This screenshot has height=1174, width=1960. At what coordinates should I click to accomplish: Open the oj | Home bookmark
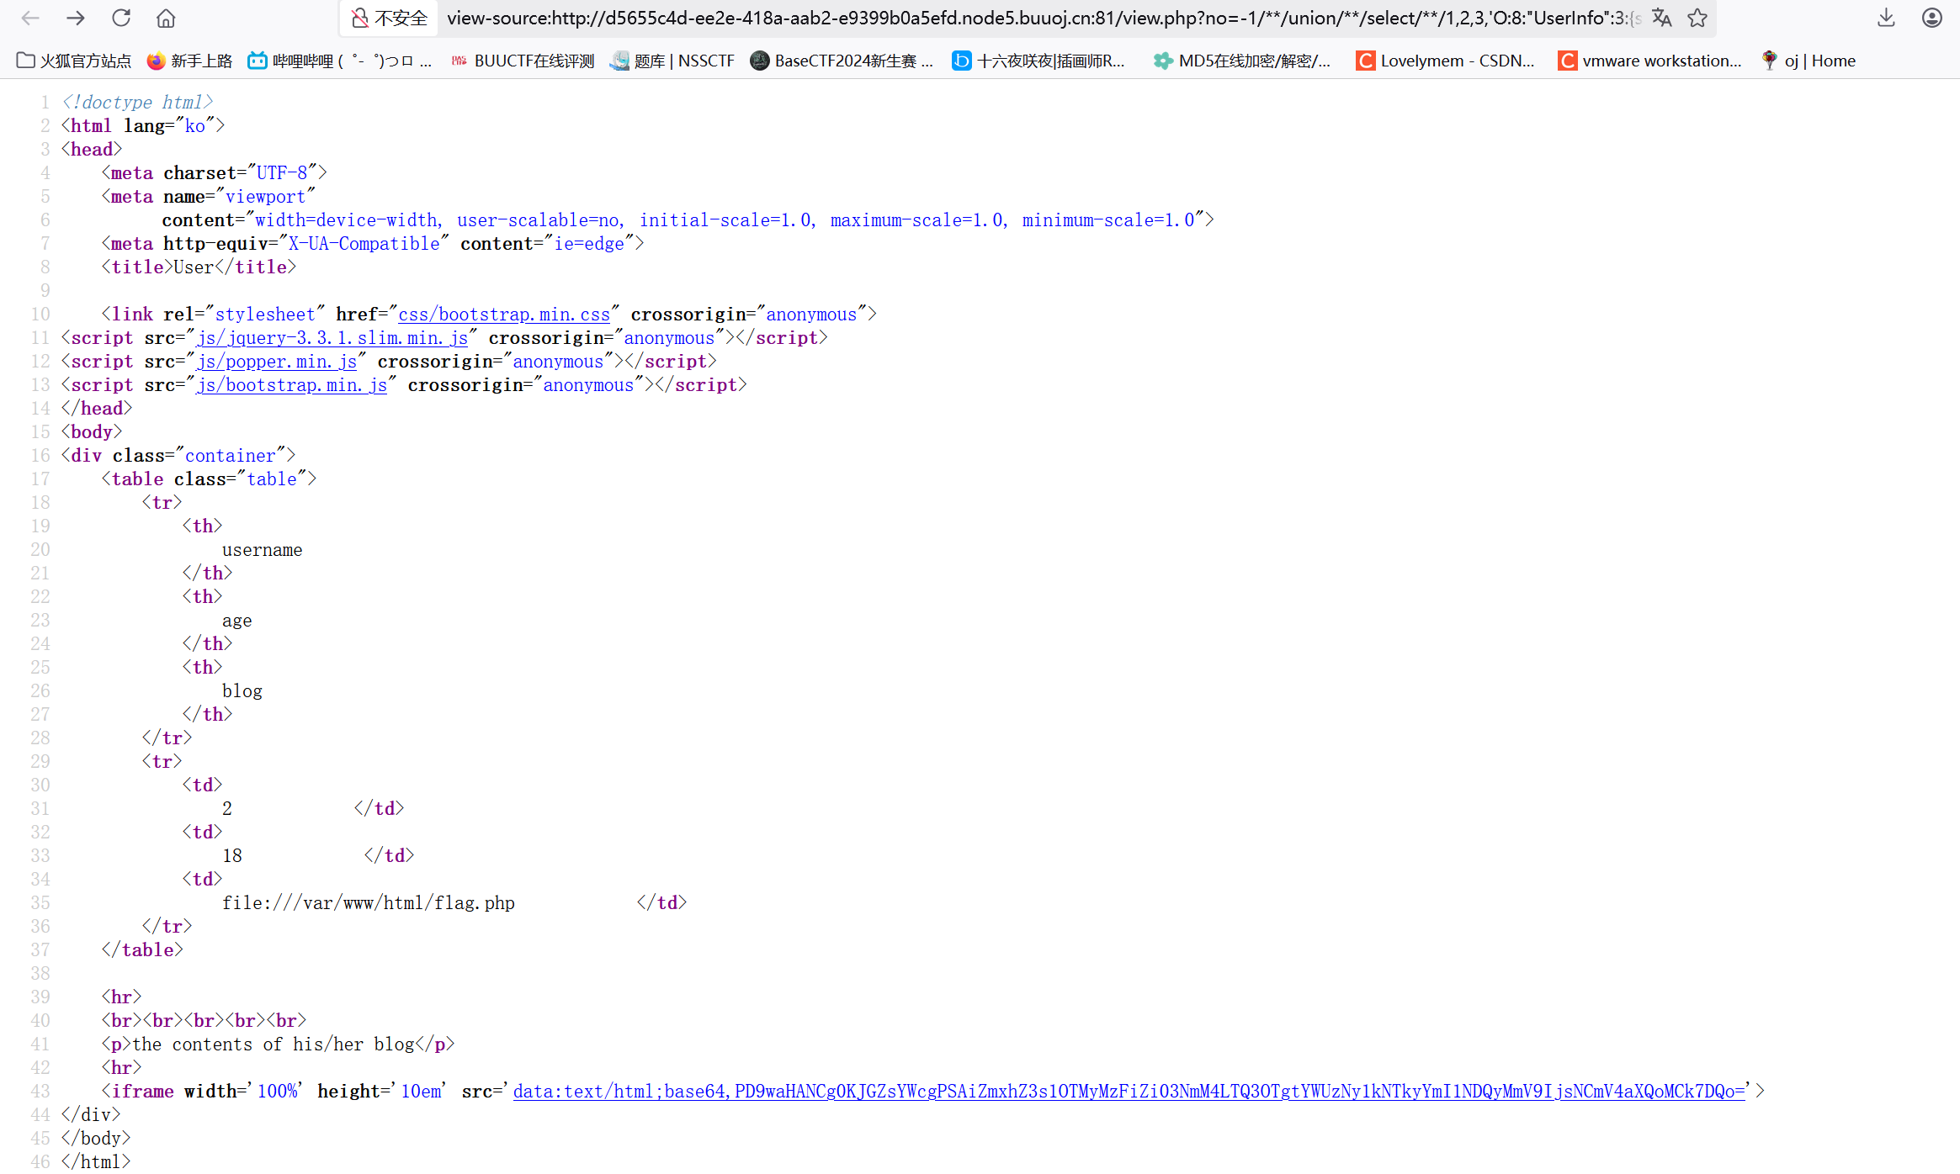[1809, 61]
